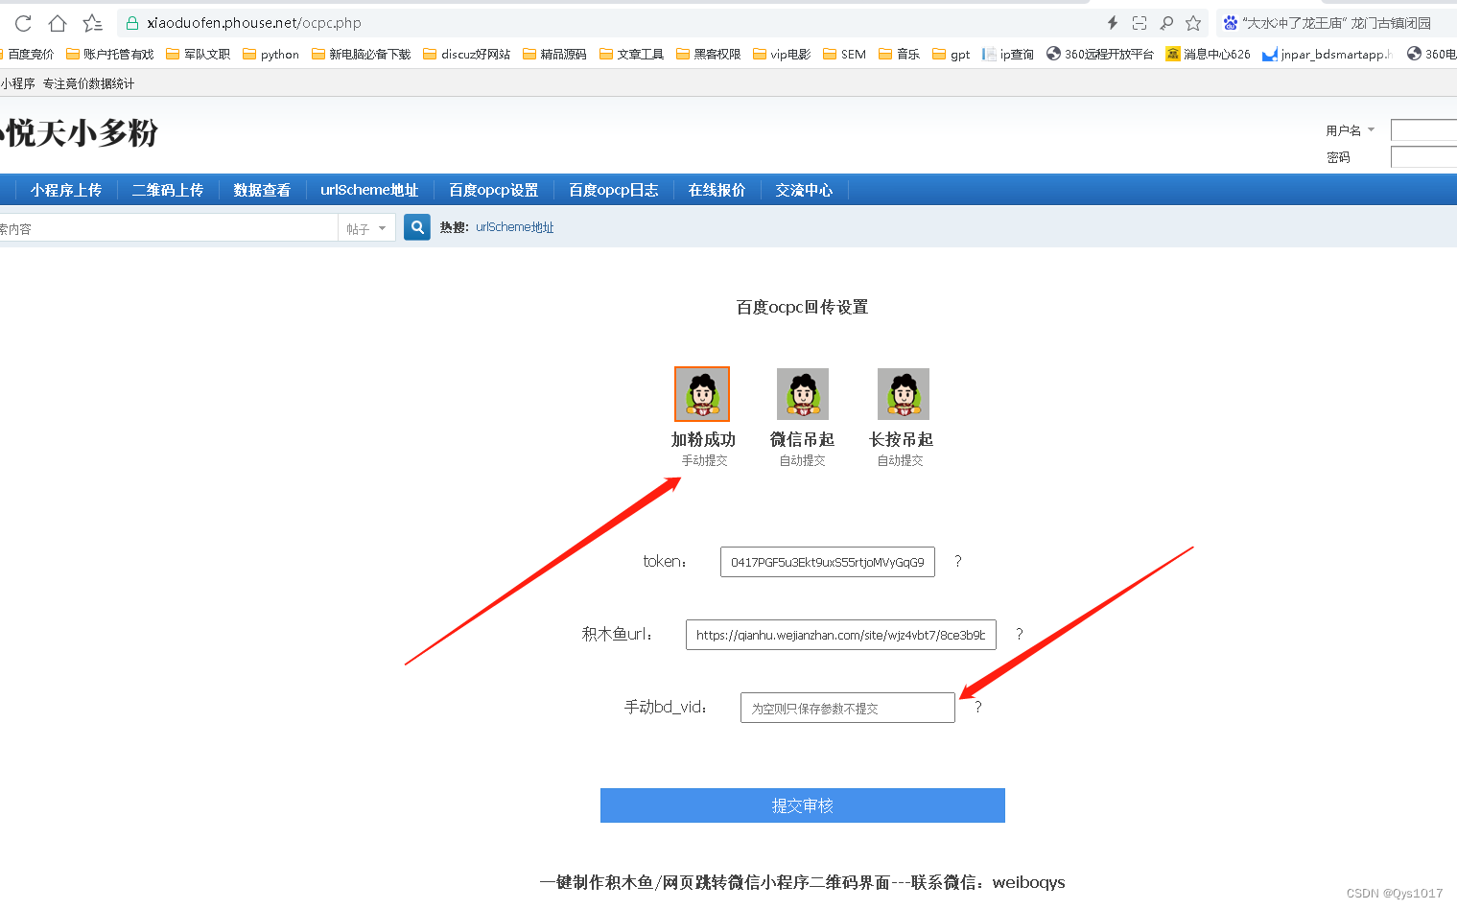Click the help question mark beside token

957,561
